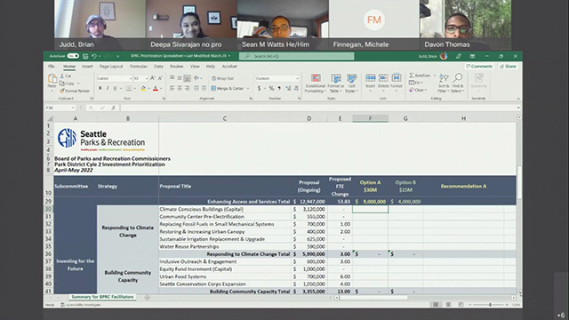
Task: Open Cell Styles gallery
Action: point(351,84)
